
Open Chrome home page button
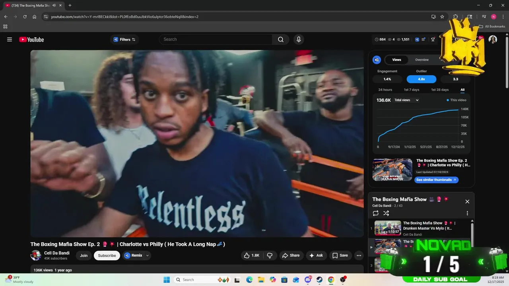[35, 17]
